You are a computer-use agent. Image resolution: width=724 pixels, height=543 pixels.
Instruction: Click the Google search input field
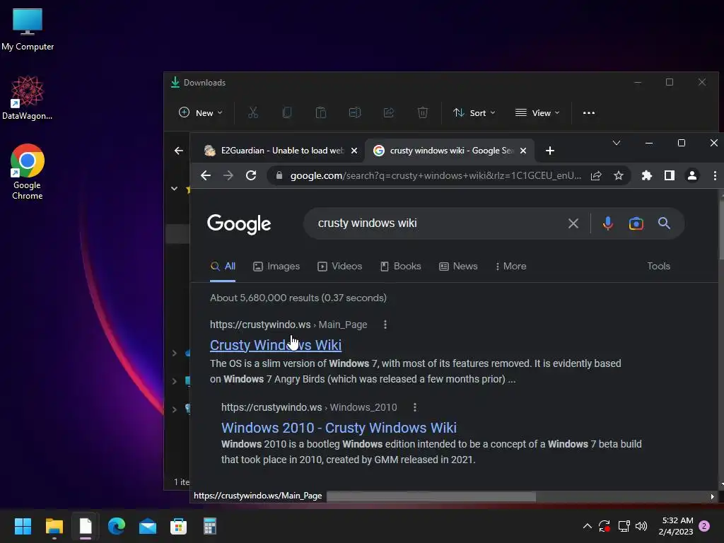(438, 223)
